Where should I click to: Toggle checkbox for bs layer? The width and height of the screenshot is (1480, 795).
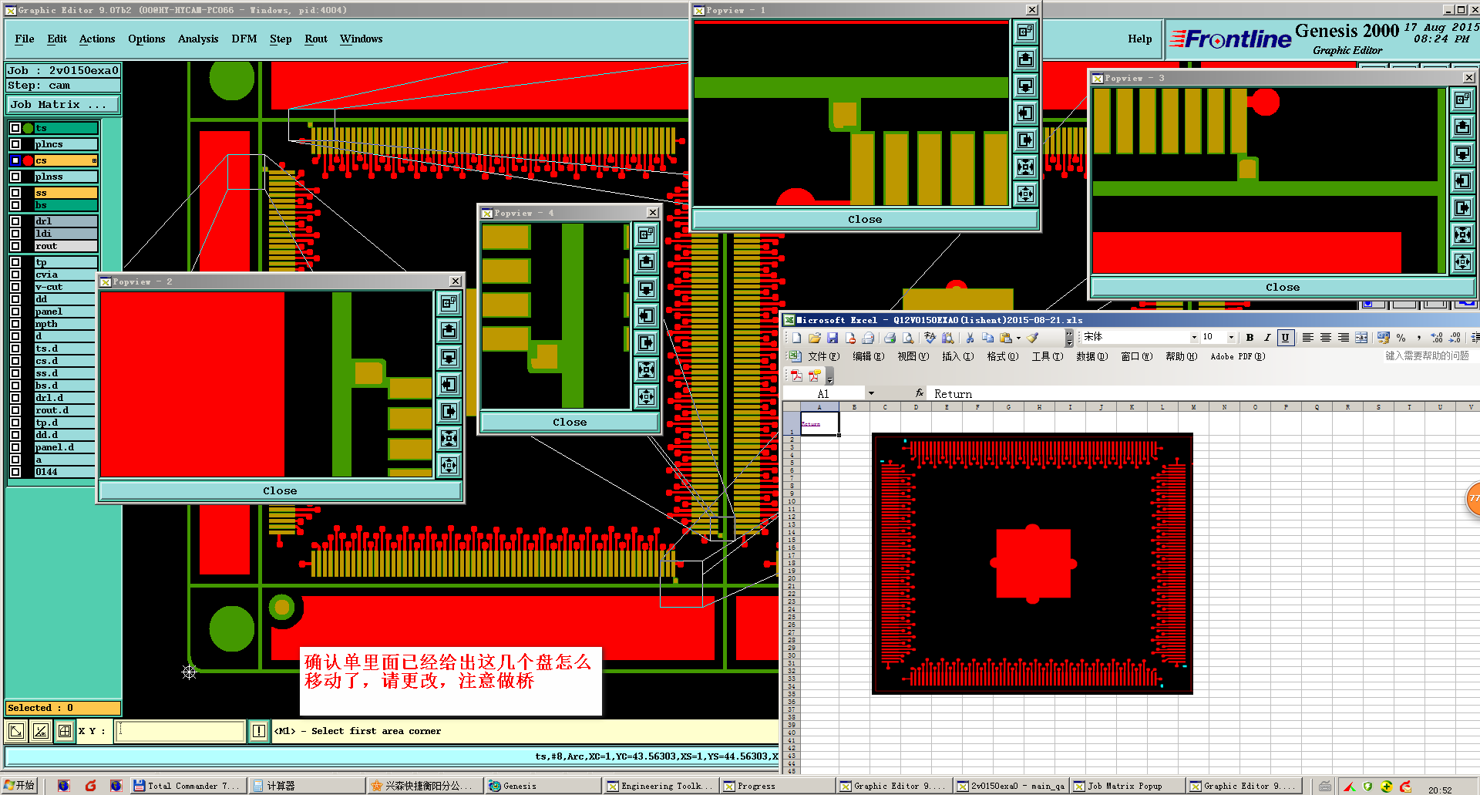15,205
